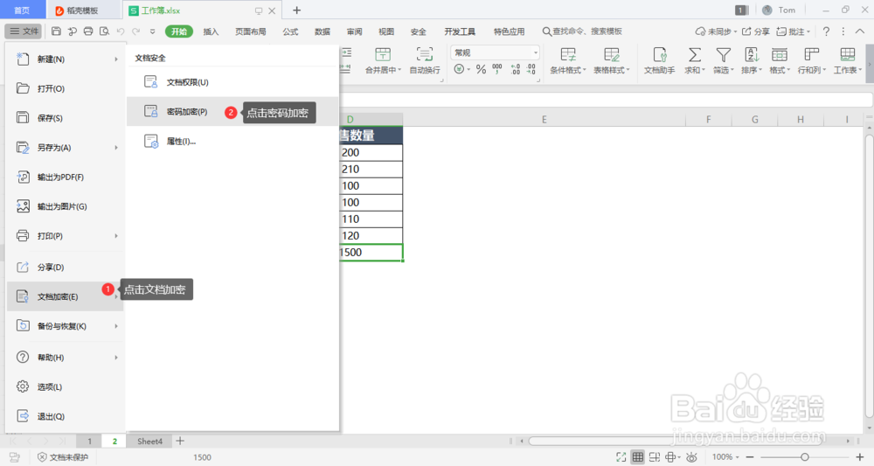
Task: Expand 新建(N) submenu arrow
Action: tap(116, 59)
